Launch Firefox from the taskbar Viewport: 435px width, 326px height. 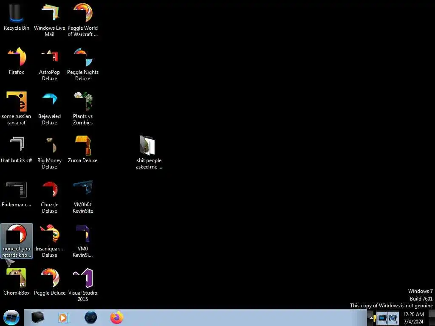pos(117,318)
